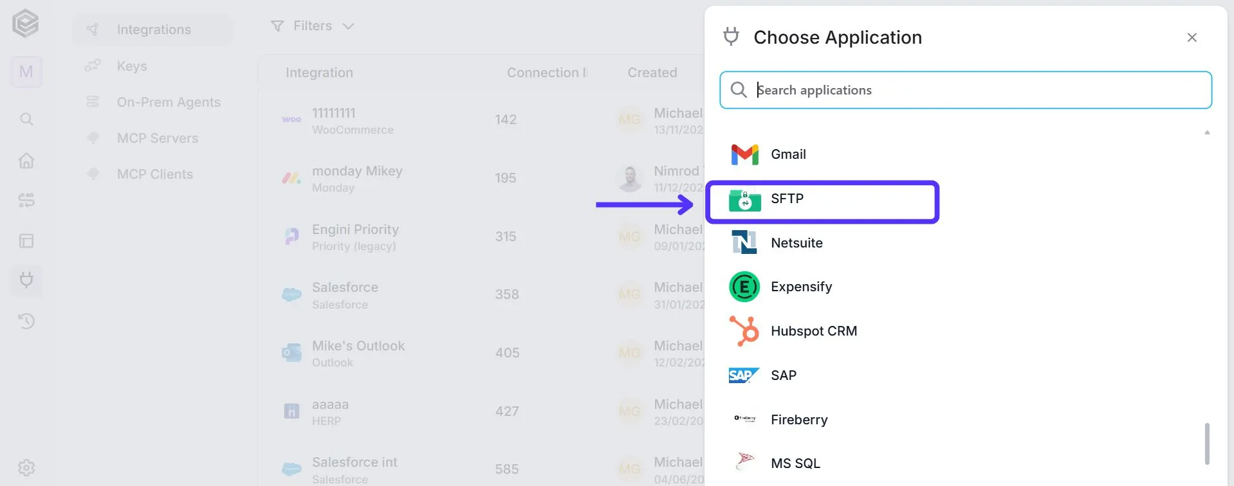Image resolution: width=1234 pixels, height=486 pixels.
Task: Click the Netsuite application name
Action: (x=797, y=243)
